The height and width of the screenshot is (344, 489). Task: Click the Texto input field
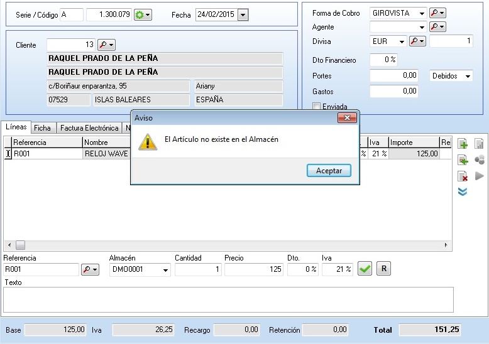[x=228, y=299]
